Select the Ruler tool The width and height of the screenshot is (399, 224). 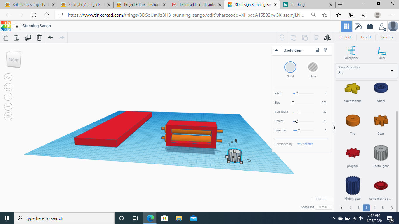382,53
